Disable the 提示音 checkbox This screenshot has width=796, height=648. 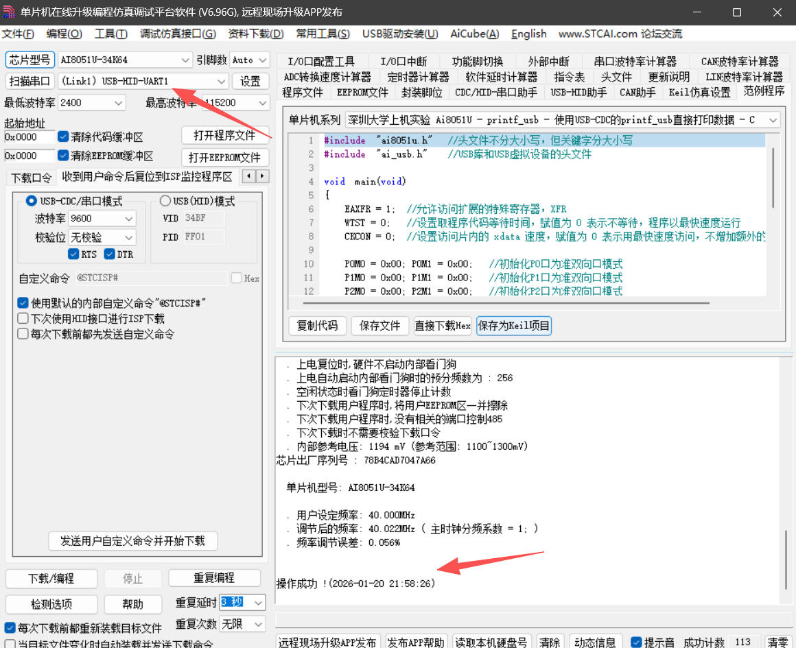pos(636,642)
